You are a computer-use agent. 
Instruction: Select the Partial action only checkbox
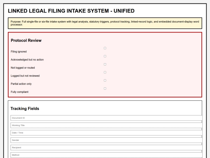105,80
